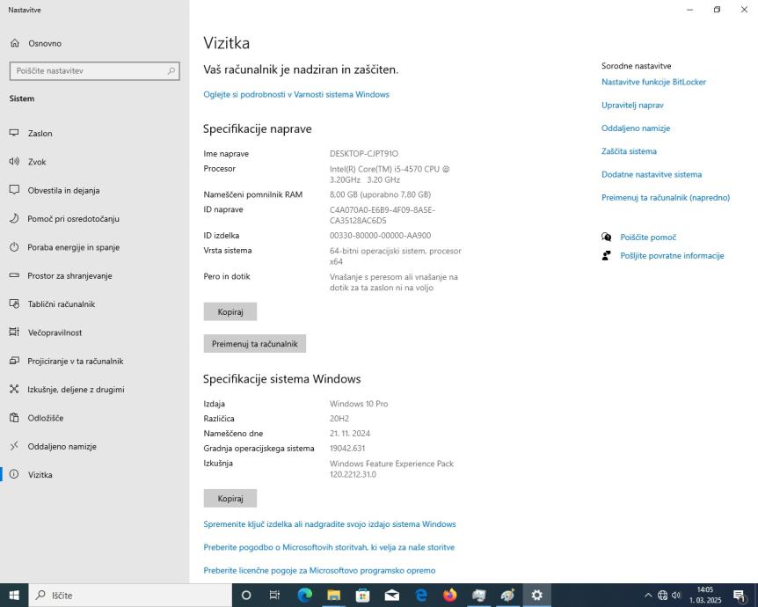Open Zvok sound settings icon
The image size is (758, 607).
[x=14, y=162]
